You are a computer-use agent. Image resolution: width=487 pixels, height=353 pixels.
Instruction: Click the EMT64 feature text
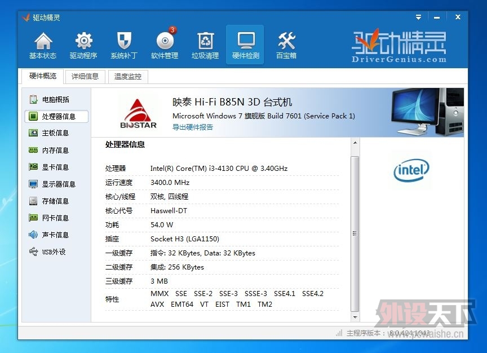point(182,304)
